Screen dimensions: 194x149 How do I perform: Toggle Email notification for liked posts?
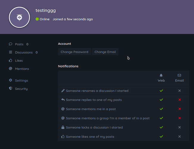(x=179, y=136)
